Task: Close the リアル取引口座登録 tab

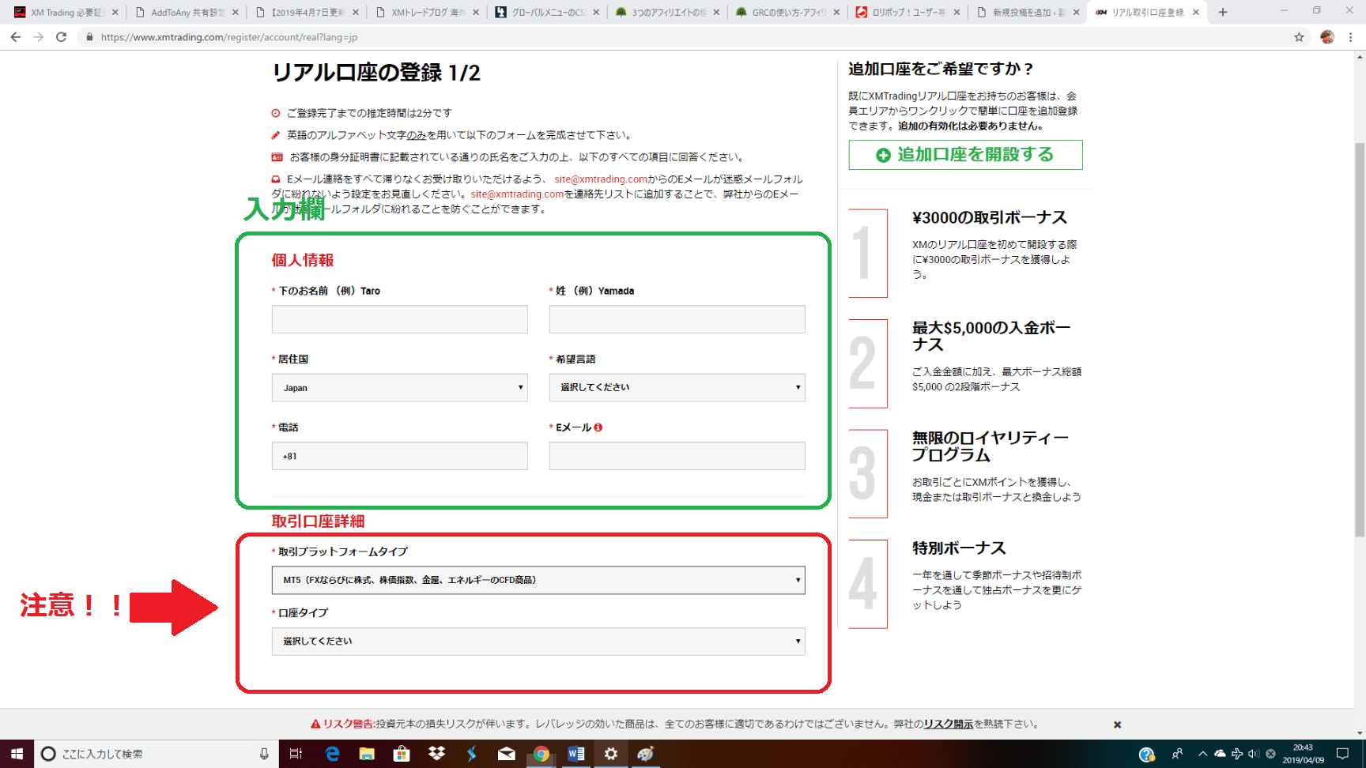Action: click(1196, 13)
